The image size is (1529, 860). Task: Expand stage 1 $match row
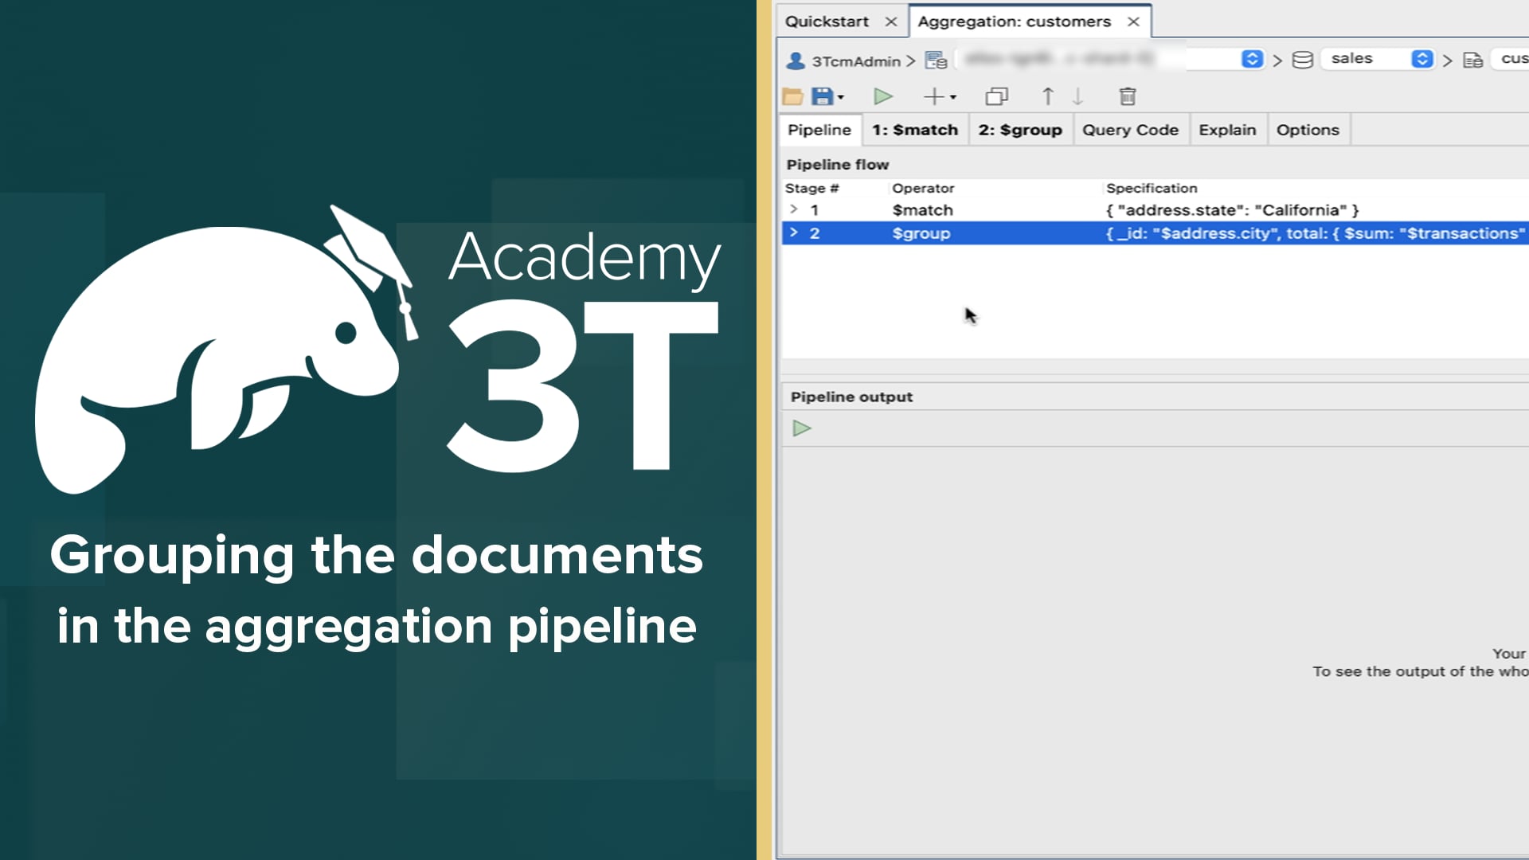793,209
